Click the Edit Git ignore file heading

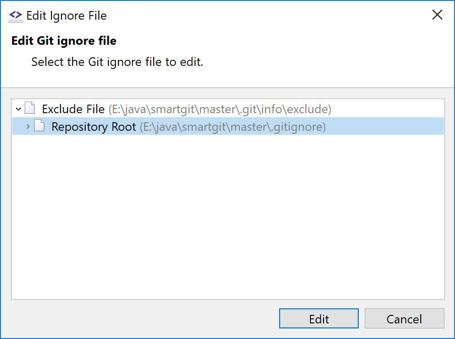click(63, 40)
